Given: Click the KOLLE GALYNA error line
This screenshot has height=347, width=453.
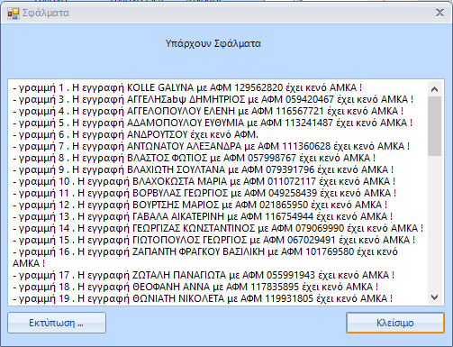Looking at the screenshot, I should (187, 87).
